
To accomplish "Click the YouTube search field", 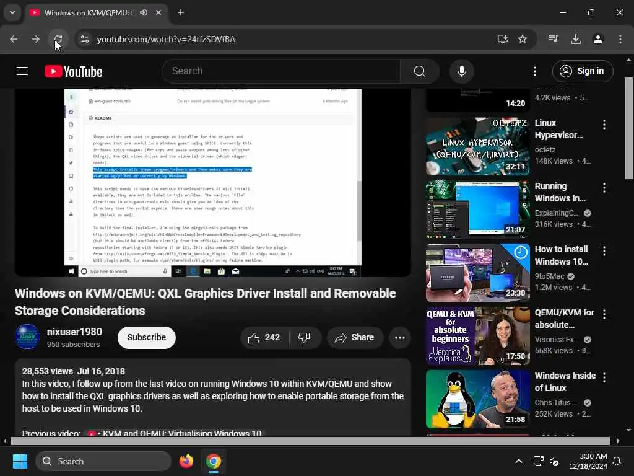I will 281,71.
